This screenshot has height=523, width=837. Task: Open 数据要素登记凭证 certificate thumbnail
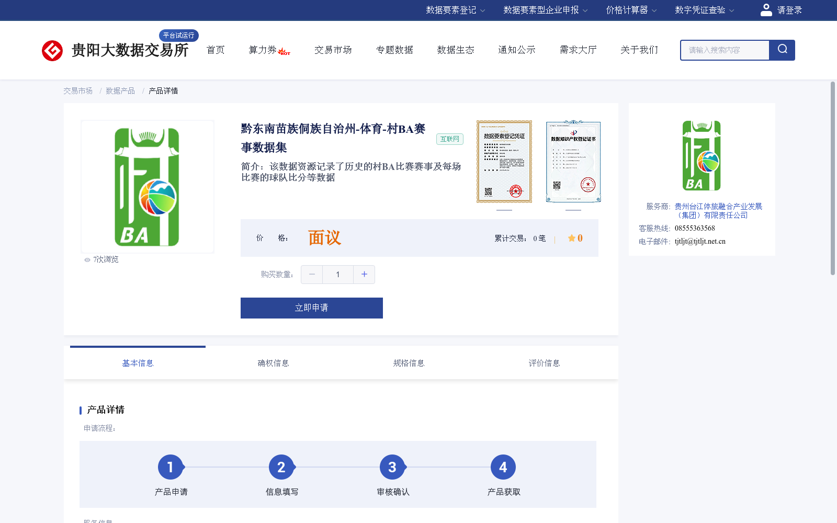click(x=504, y=162)
